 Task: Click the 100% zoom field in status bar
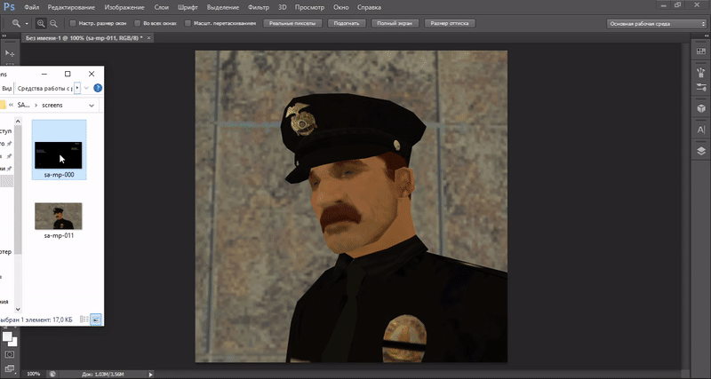pos(33,374)
